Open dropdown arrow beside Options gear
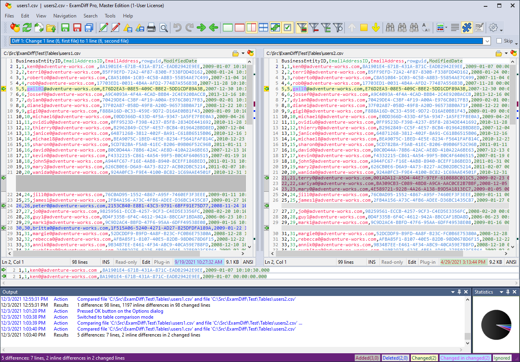Image resolution: width=520 pixels, height=362 pixels. pyautogui.click(x=501, y=30)
